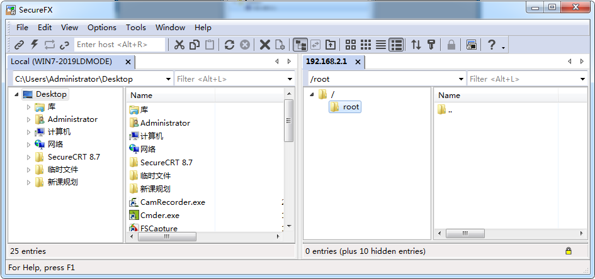
Task: Click the Connect chain-link toolbar icon
Action: point(19,45)
